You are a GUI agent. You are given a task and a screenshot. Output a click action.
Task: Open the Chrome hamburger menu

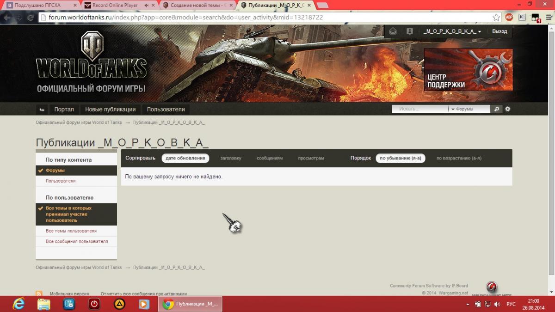pos(548,17)
